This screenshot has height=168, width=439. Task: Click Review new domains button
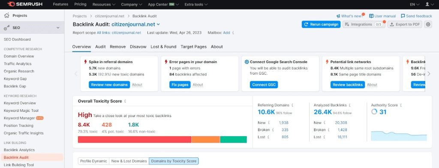(109, 84)
